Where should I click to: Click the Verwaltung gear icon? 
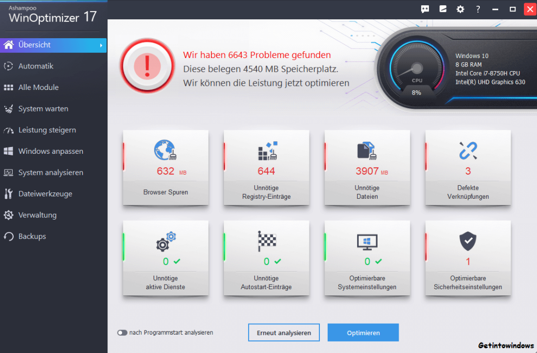coord(8,215)
